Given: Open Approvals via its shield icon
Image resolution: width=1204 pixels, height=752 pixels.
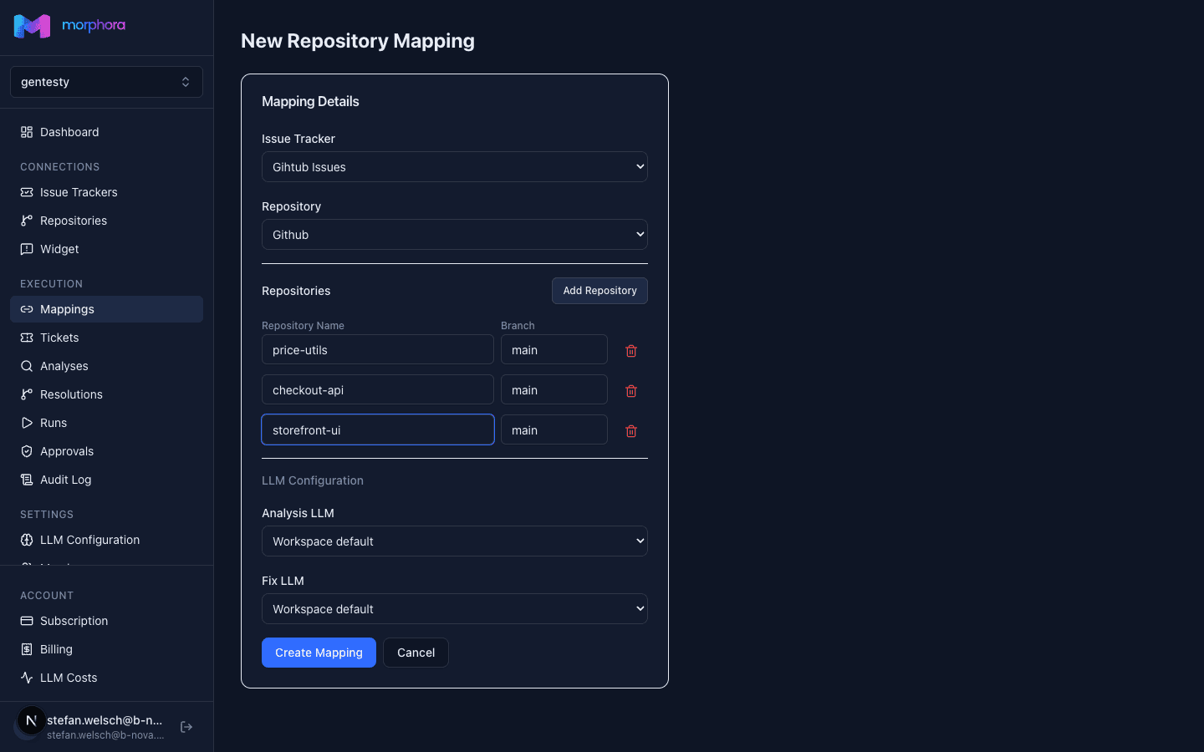Looking at the screenshot, I should (27, 451).
